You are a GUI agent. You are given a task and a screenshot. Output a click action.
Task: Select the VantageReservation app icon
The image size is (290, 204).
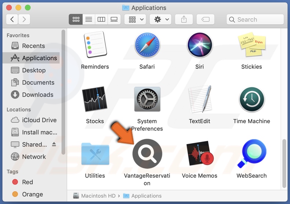[x=147, y=154]
